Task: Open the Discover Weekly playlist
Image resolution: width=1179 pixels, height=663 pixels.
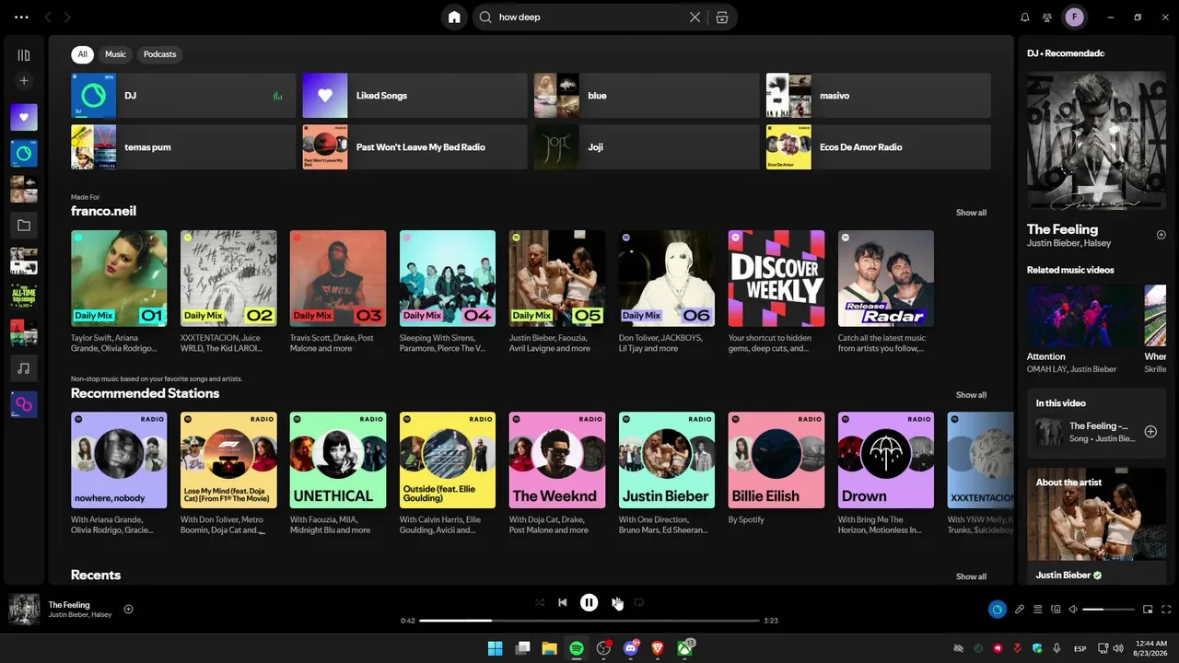Action: coord(776,278)
